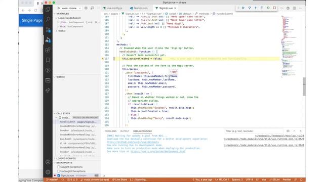324x182 pixels.
Task: Open the Source Control view
Action: pos(48,30)
